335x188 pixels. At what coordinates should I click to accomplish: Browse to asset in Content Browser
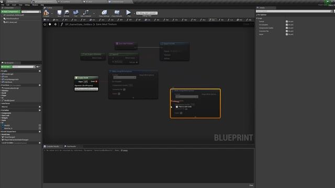[66, 13]
